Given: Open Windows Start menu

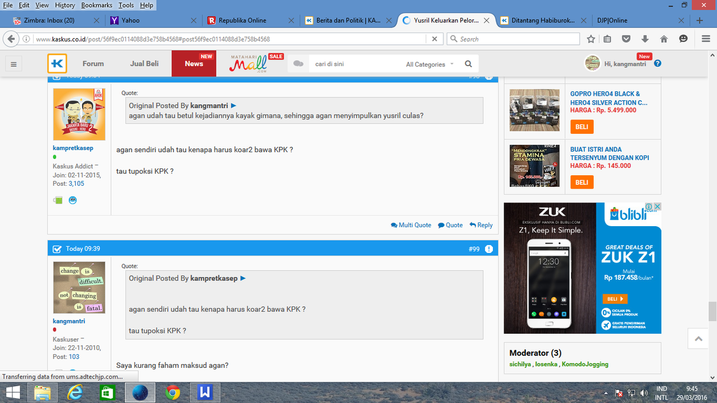Looking at the screenshot, I should tap(13, 392).
